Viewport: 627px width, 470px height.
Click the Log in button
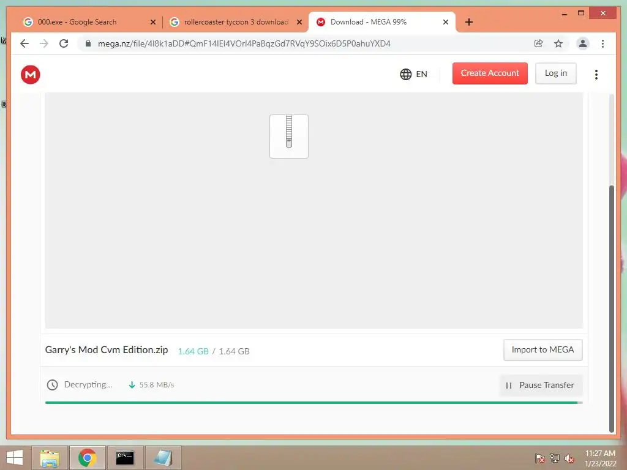tap(556, 73)
